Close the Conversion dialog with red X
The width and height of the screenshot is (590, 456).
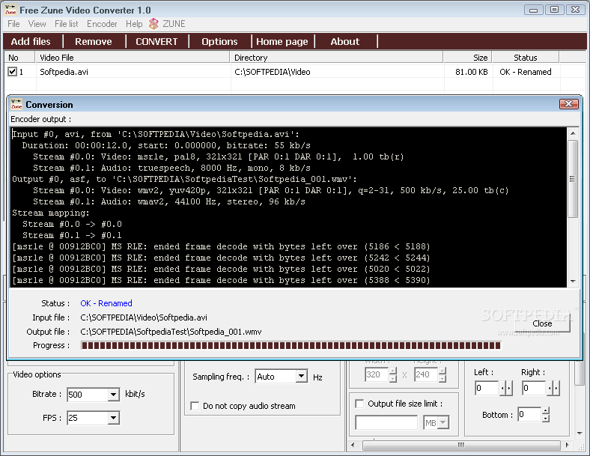click(568, 104)
